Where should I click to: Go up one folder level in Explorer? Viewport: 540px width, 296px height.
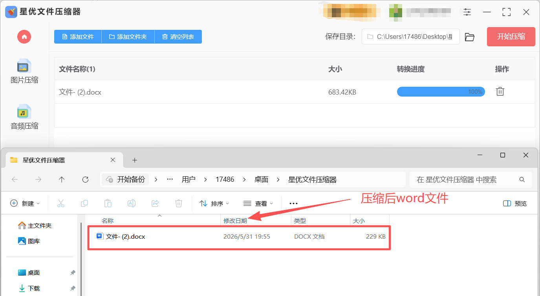(x=62, y=179)
